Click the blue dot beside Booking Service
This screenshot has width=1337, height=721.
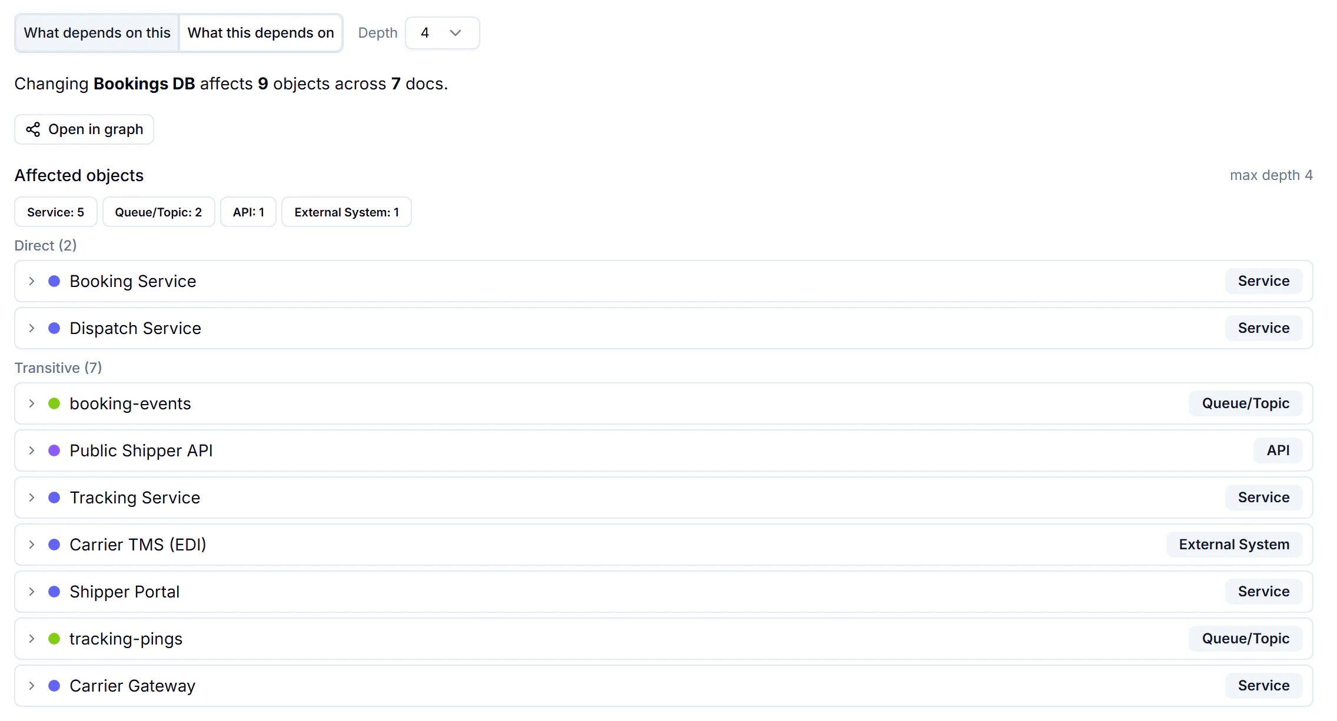pyautogui.click(x=54, y=281)
